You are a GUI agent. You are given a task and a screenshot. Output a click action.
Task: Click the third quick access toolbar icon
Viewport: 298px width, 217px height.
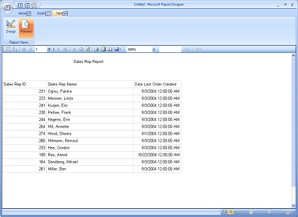click(34, 5)
